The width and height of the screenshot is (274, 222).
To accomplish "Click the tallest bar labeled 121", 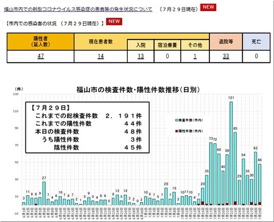I will pos(231,153).
